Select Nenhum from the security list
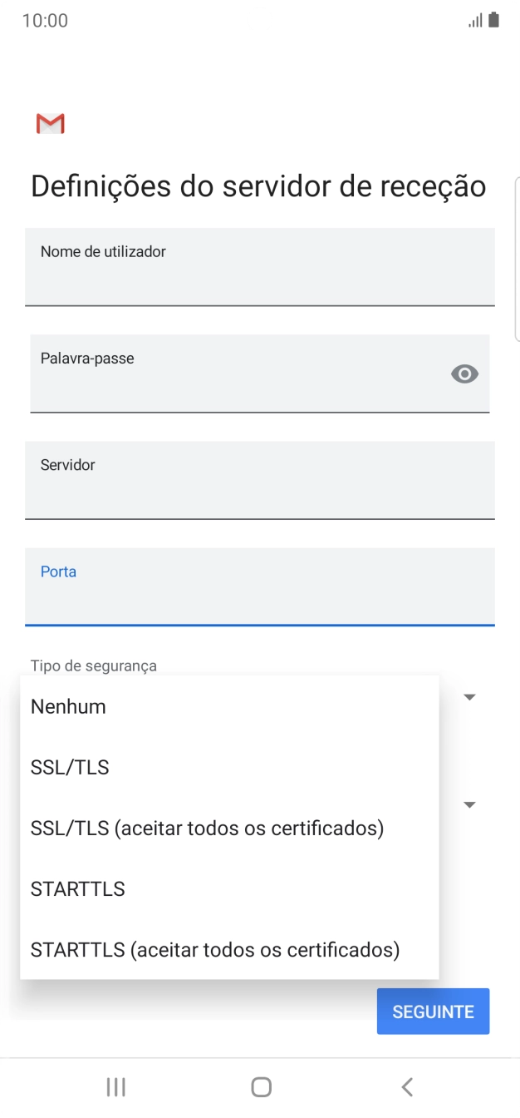The height and width of the screenshot is (1118, 520). point(67,706)
